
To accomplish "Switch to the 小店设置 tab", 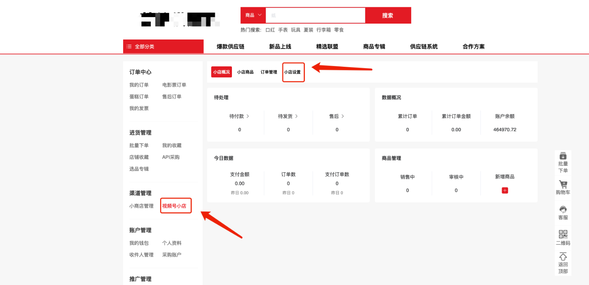I will point(292,72).
